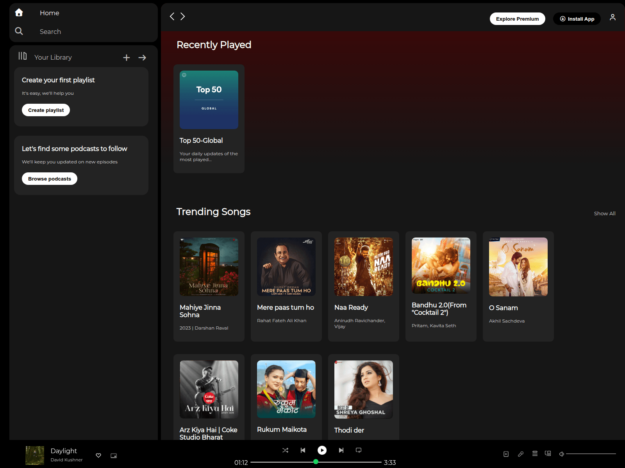Click the Create playlist button
Image resolution: width=625 pixels, height=468 pixels.
pyautogui.click(x=46, y=110)
